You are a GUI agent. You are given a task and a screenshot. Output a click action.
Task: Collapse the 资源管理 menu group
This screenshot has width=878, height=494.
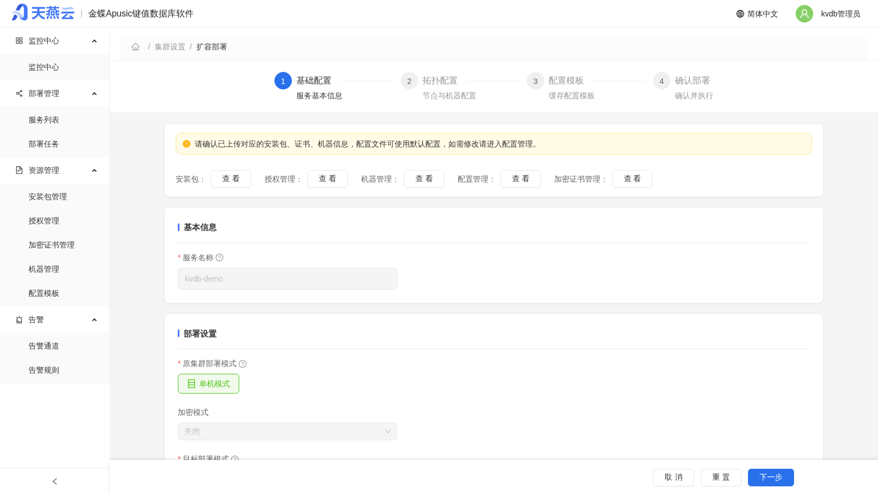(94, 170)
